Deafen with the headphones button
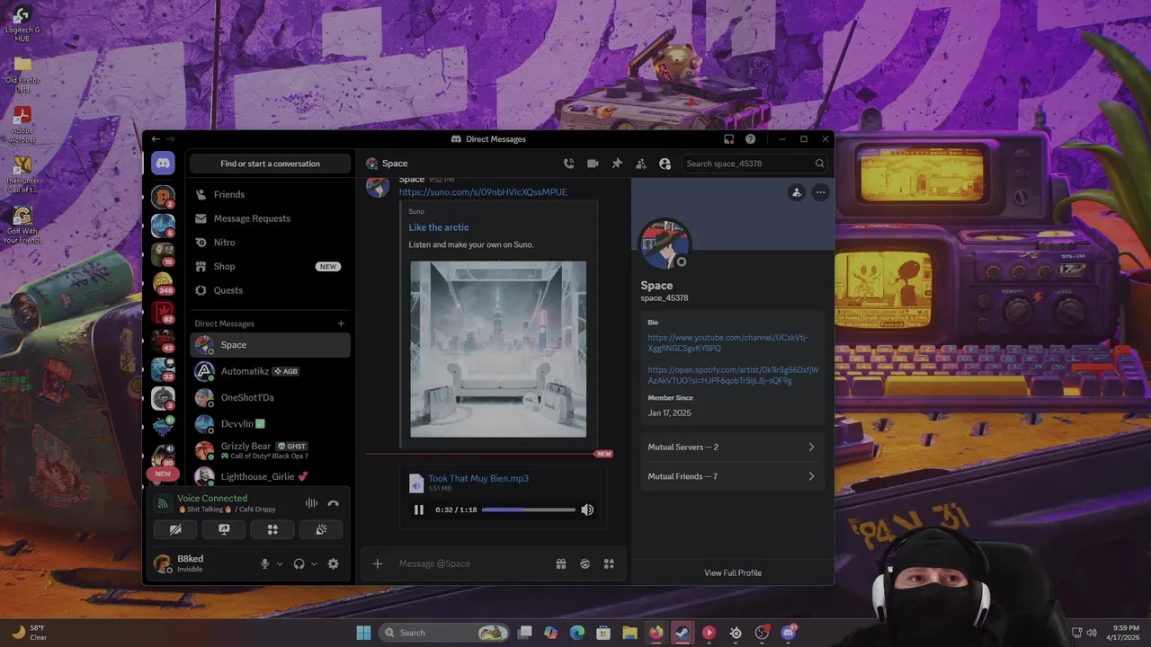1151x647 pixels. [x=299, y=563]
